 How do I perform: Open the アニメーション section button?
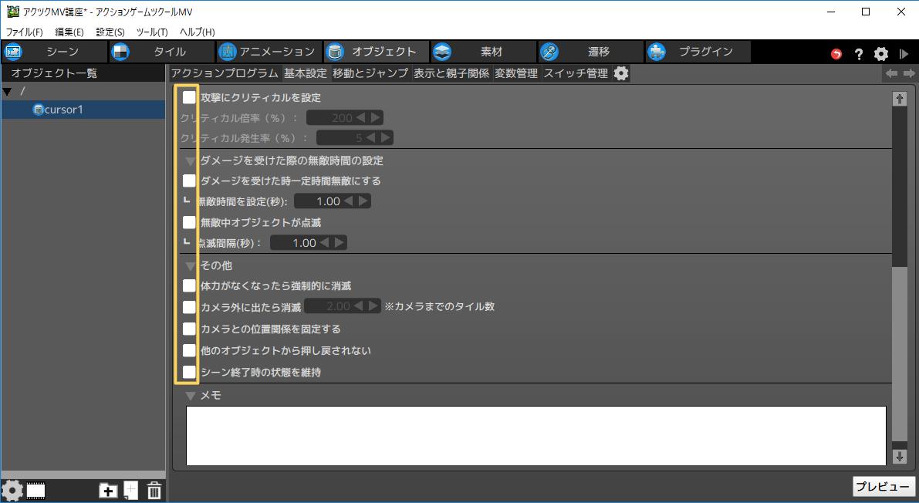click(x=268, y=52)
